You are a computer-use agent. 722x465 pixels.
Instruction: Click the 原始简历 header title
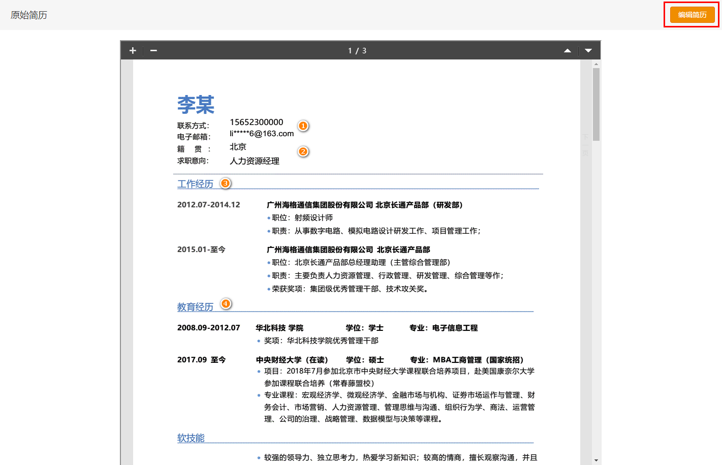pyautogui.click(x=29, y=15)
